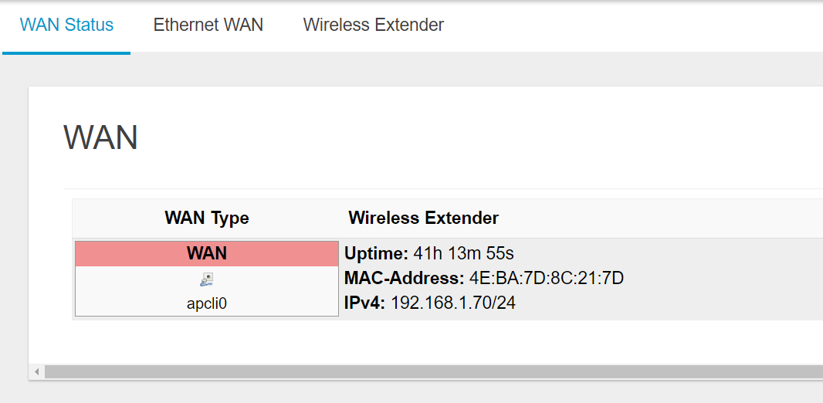Switch to the Ethernet WAN tab
Image resolution: width=823 pixels, height=403 pixels.
208,25
